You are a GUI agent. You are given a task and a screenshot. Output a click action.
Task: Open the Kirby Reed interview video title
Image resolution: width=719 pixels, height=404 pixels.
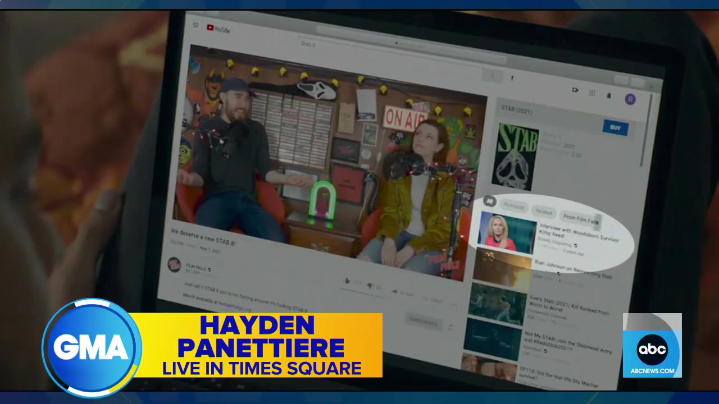coord(579,233)
